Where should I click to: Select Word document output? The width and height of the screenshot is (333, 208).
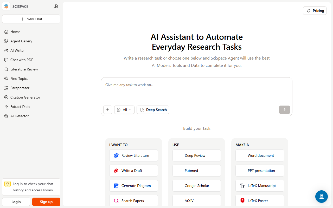click(260, 155)
